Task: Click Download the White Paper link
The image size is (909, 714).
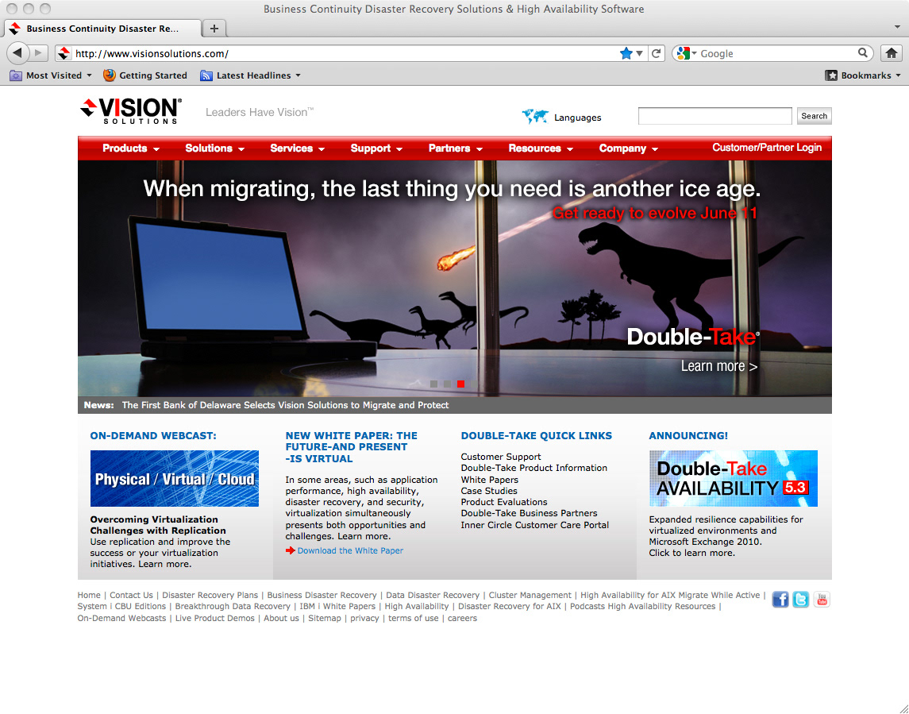Action: (x=350, y=550)
